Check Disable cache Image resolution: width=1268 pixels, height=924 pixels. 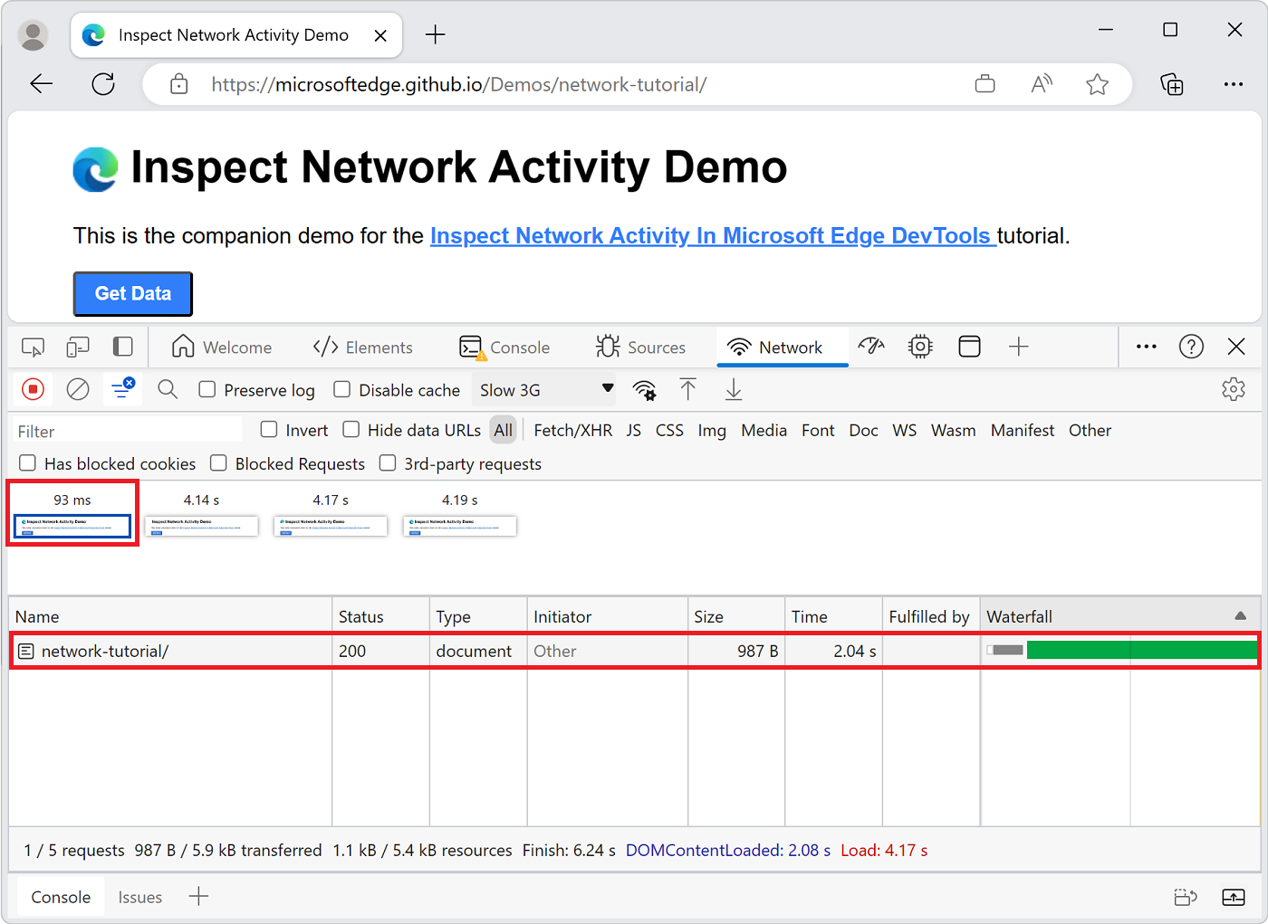341,389
